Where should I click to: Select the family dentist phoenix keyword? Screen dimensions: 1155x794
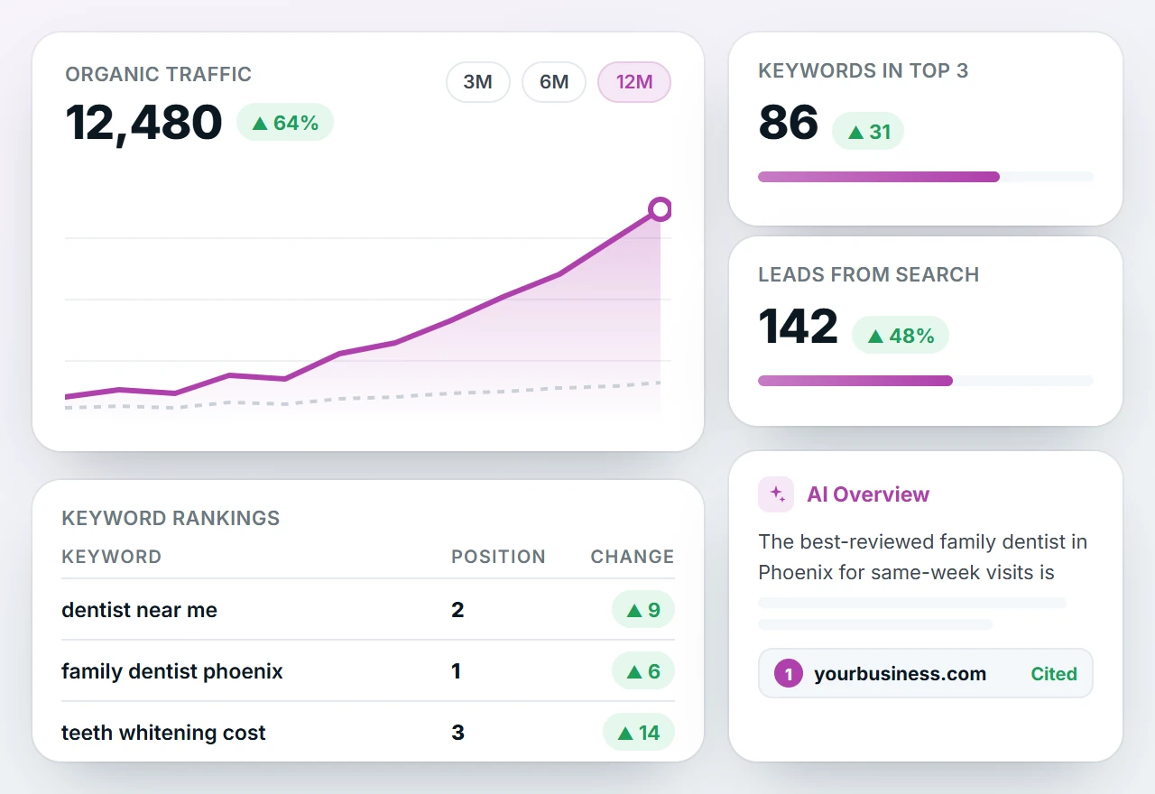172,671
